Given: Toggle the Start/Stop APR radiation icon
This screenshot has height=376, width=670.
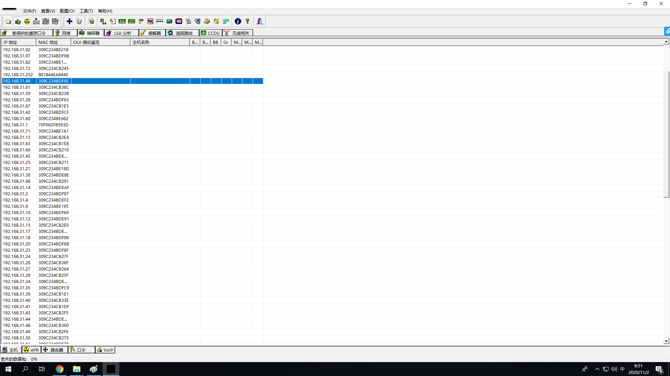Looking at the screenshot, I should [27, 22].
